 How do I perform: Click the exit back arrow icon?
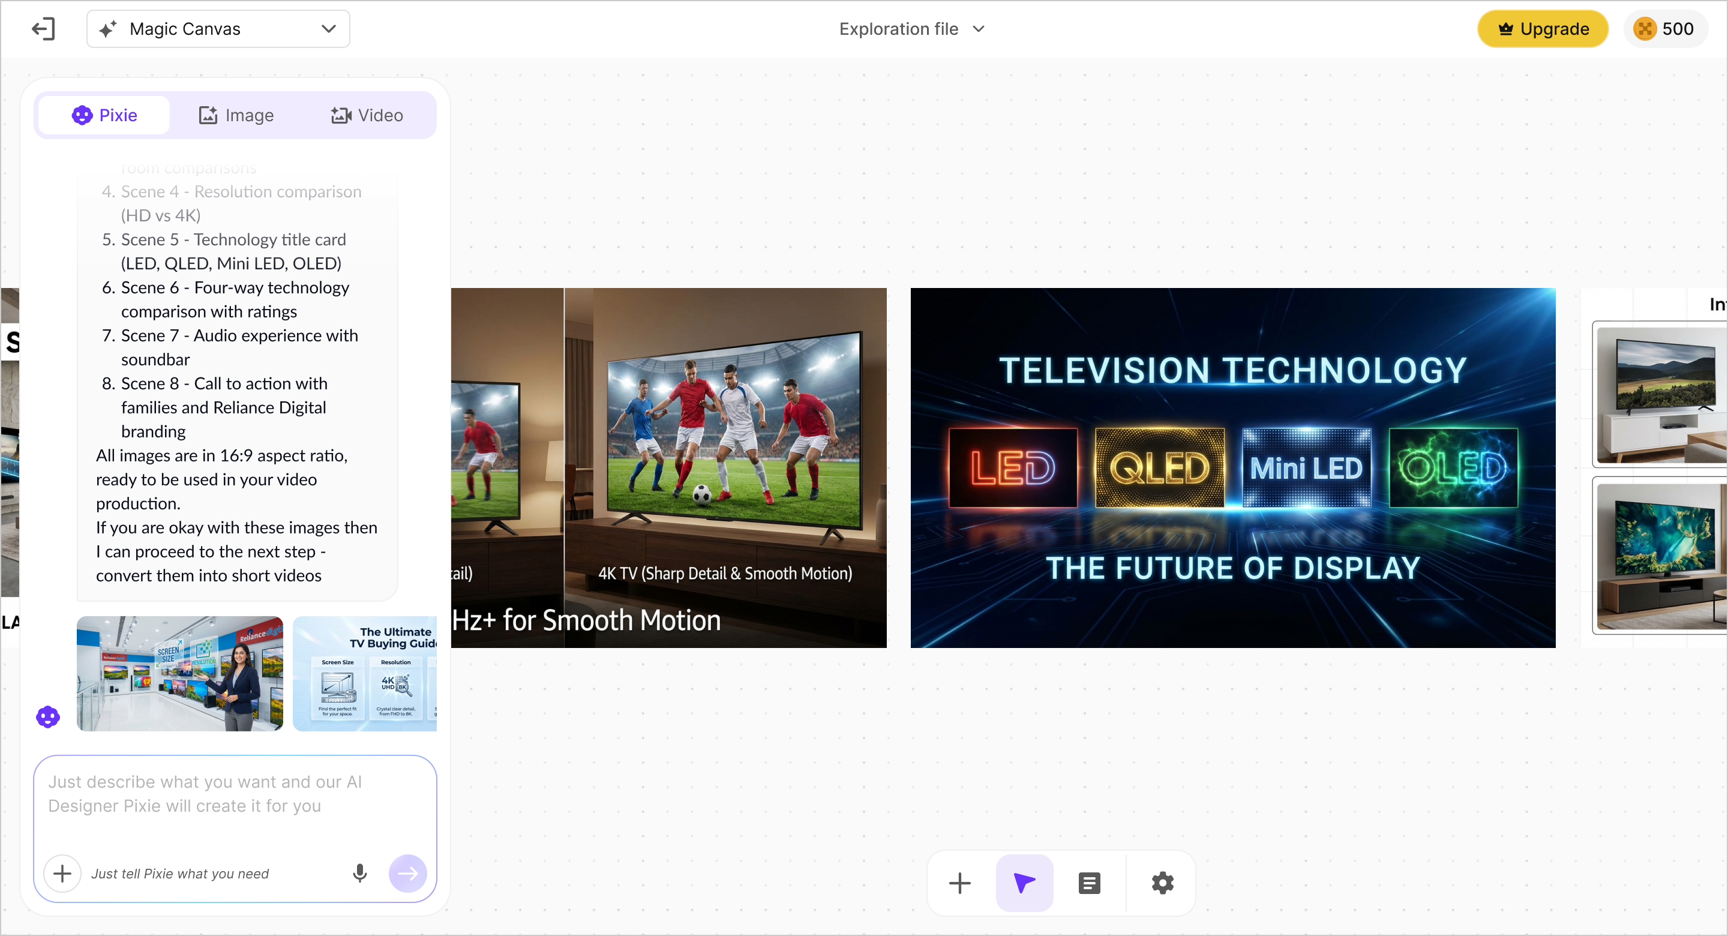point(44,29)
